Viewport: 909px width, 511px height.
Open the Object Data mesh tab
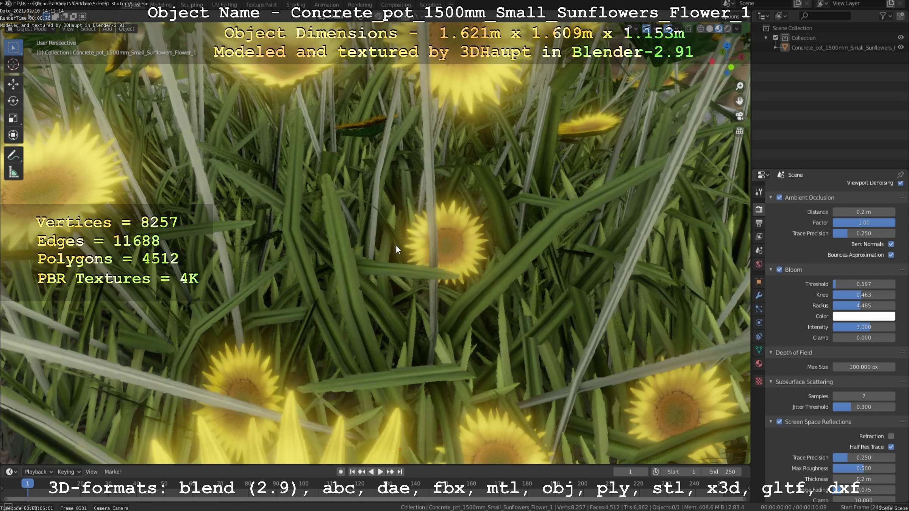pyautogui.click(x=759, y=350)
